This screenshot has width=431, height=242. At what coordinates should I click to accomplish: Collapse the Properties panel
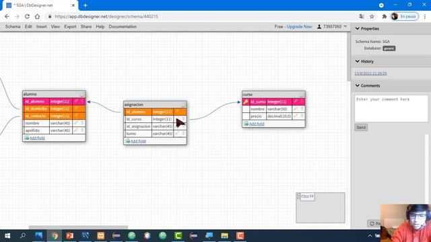(358, 28)
